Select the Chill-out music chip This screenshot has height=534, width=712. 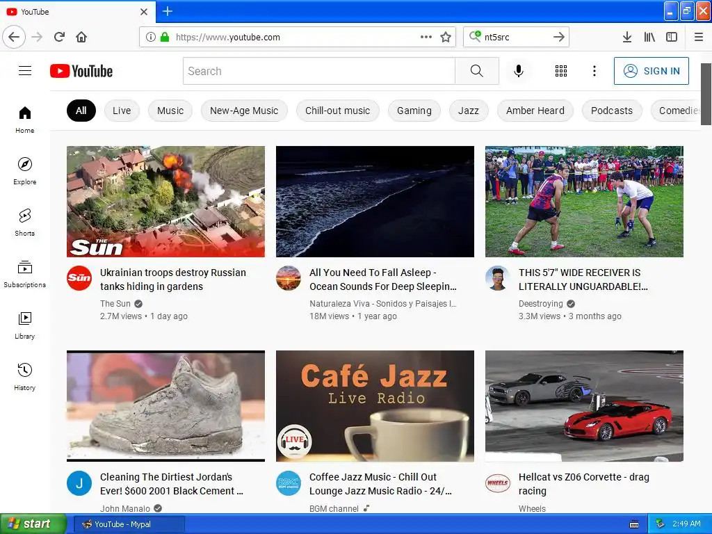click(337, 111)
